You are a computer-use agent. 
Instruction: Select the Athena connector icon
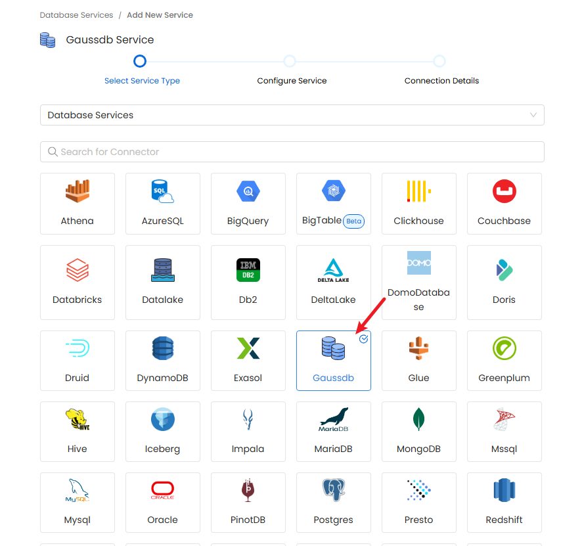click(x=78, y=191)
